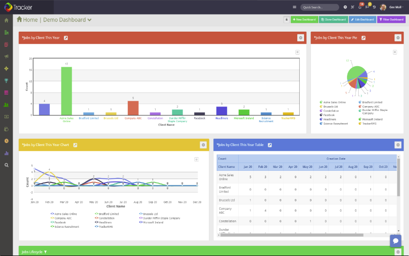Image resolution: width=409 pixels, height=256 pixels.
Task: Toggle Headliners in line chart legend
Action: 103,222
